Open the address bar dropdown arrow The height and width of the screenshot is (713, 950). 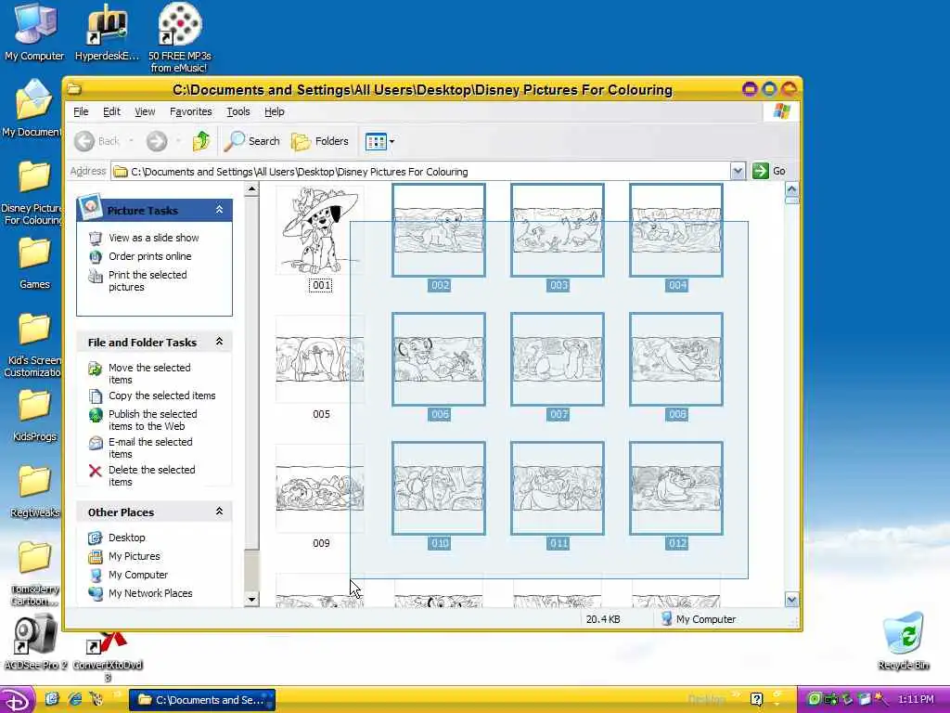pos(738,171)
